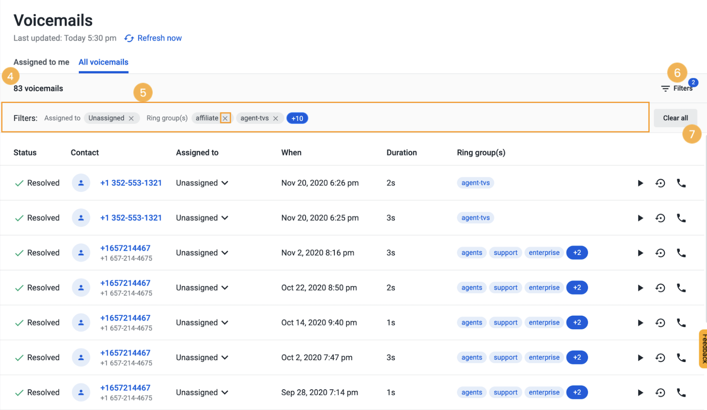The width and height of the screenshot is (707, 410).
Task: Click agents tag in Nov 2 row
Action: [x=472, y=253]
